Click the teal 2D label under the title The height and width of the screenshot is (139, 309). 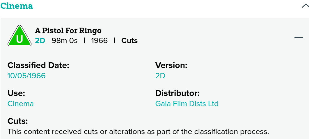point(40,41)
